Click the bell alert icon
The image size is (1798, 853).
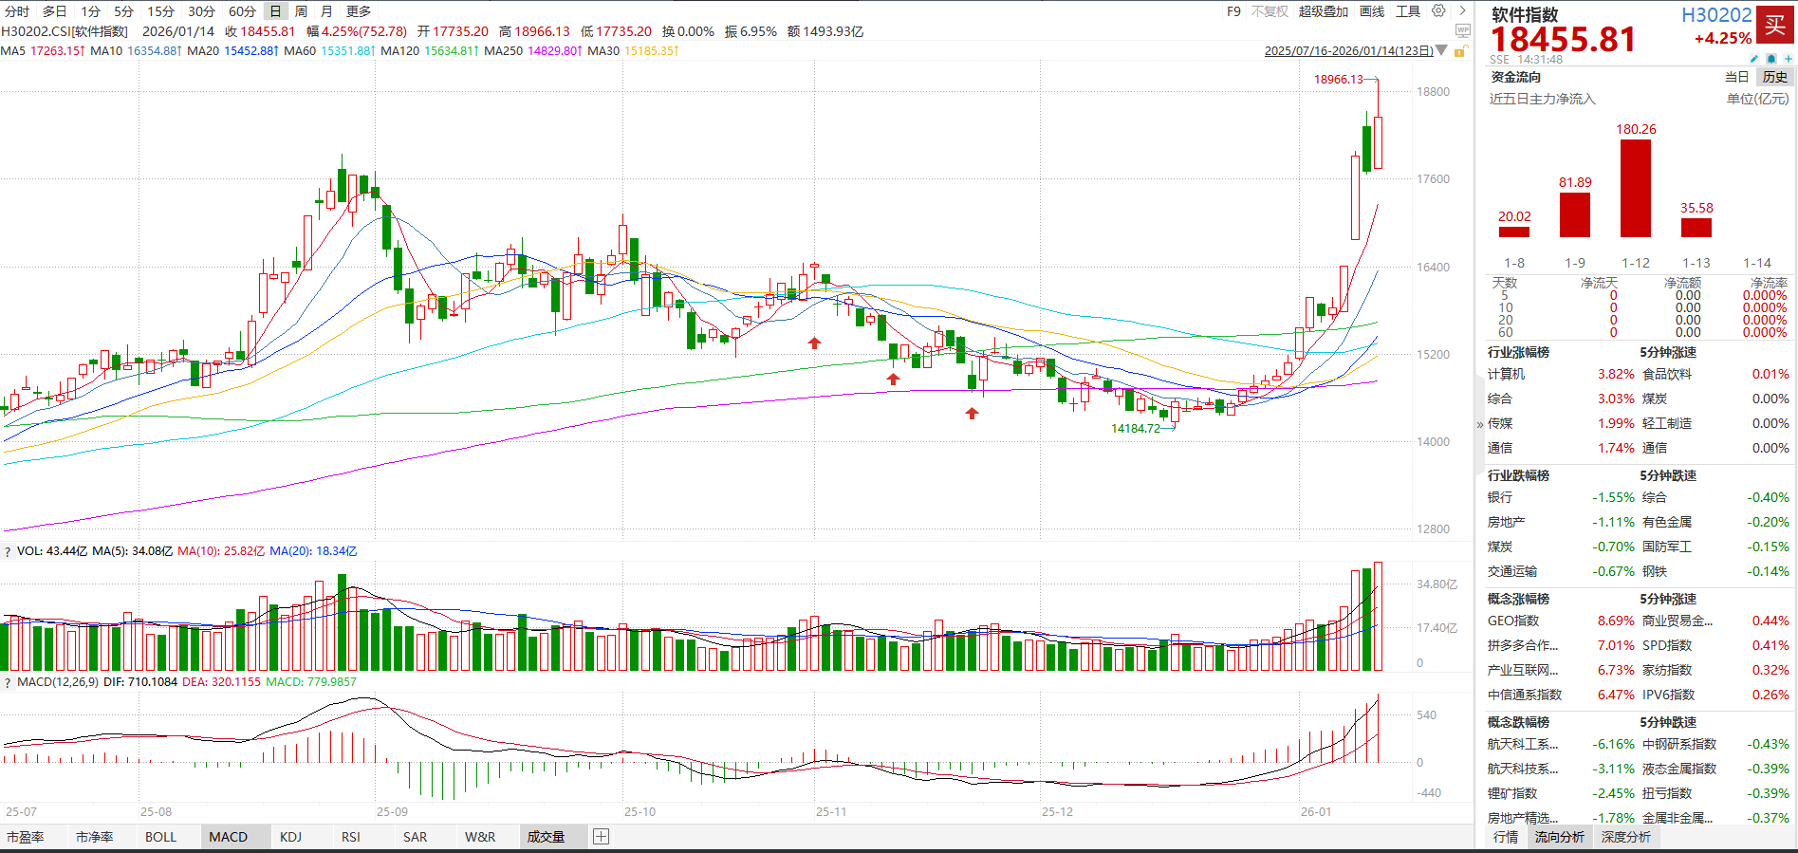(x=1770, y=59)
